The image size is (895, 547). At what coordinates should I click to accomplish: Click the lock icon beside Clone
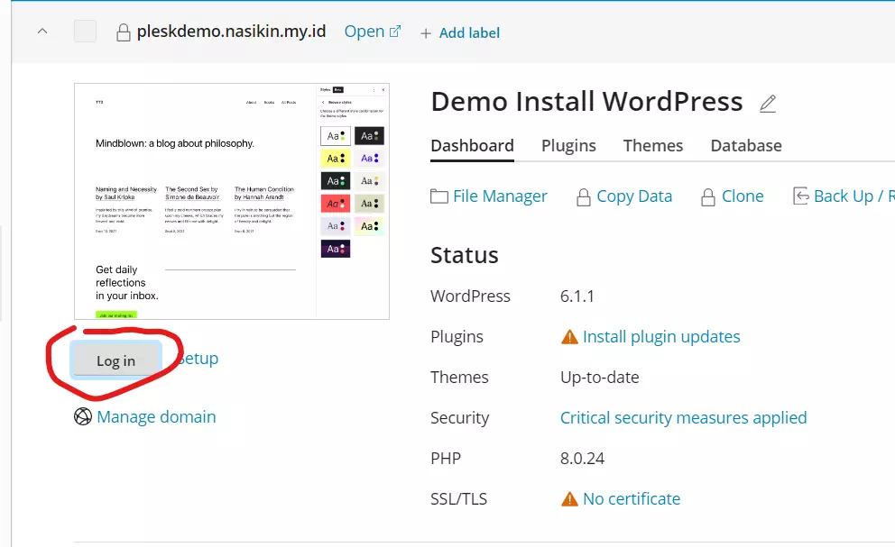[707, 197]
